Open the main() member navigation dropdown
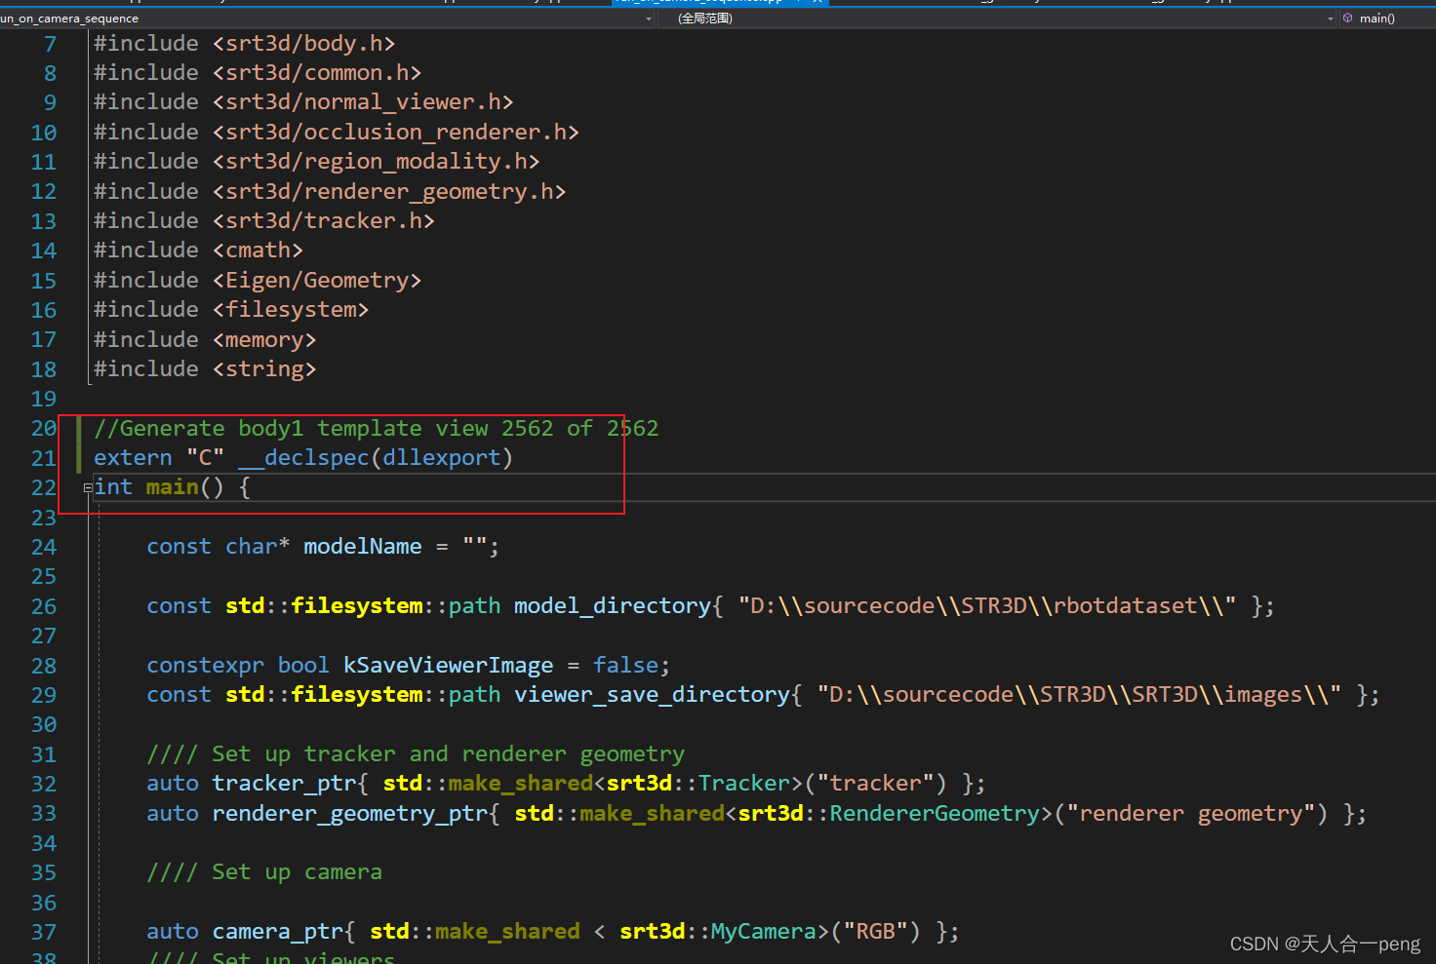This screenshot has width=1436, height=964. 1385,18
